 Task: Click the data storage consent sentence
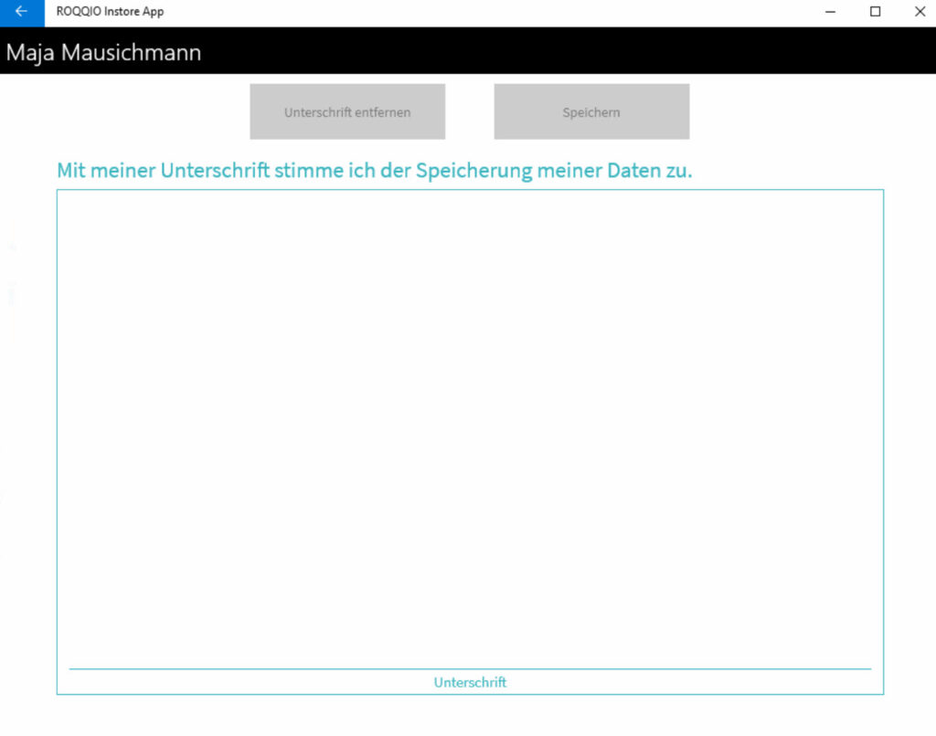(374, 171)
